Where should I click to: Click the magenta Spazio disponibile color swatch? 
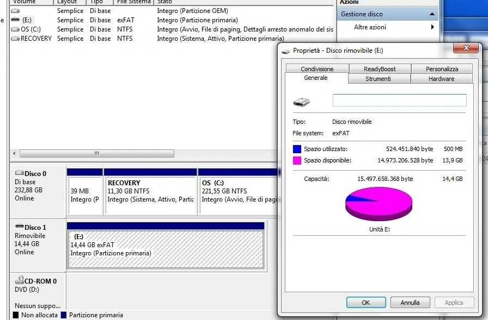297,160
